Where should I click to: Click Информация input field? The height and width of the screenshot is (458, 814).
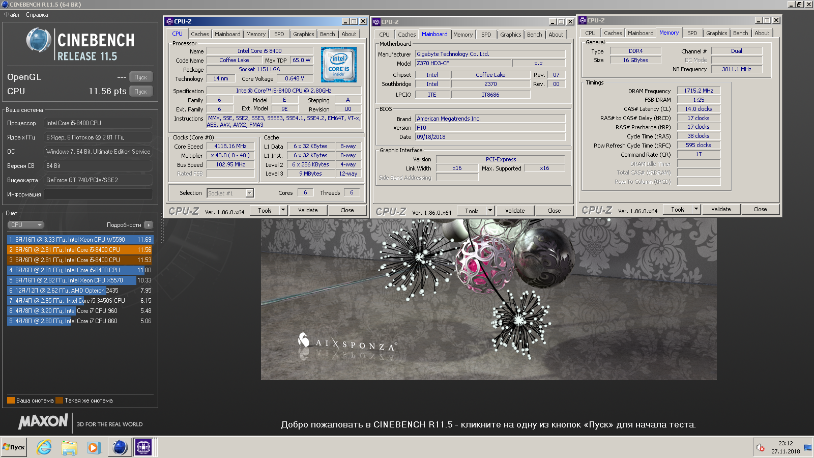[x=98, y=194]
